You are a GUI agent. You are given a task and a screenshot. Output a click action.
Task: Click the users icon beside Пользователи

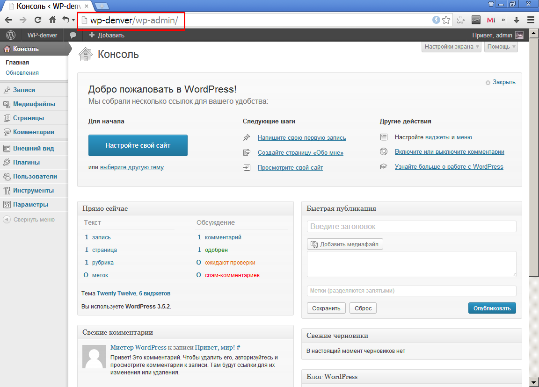point(7,177)
